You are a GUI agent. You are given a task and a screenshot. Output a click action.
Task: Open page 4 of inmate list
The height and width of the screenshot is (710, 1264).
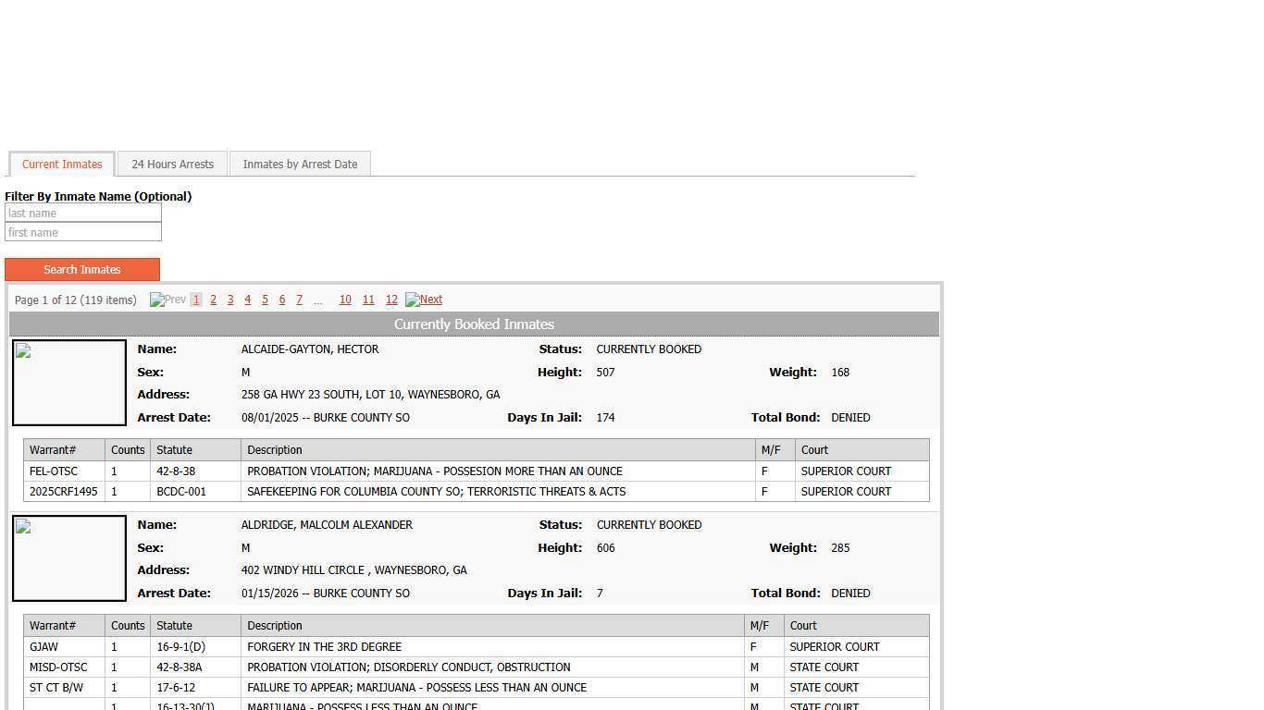point(247,300)
